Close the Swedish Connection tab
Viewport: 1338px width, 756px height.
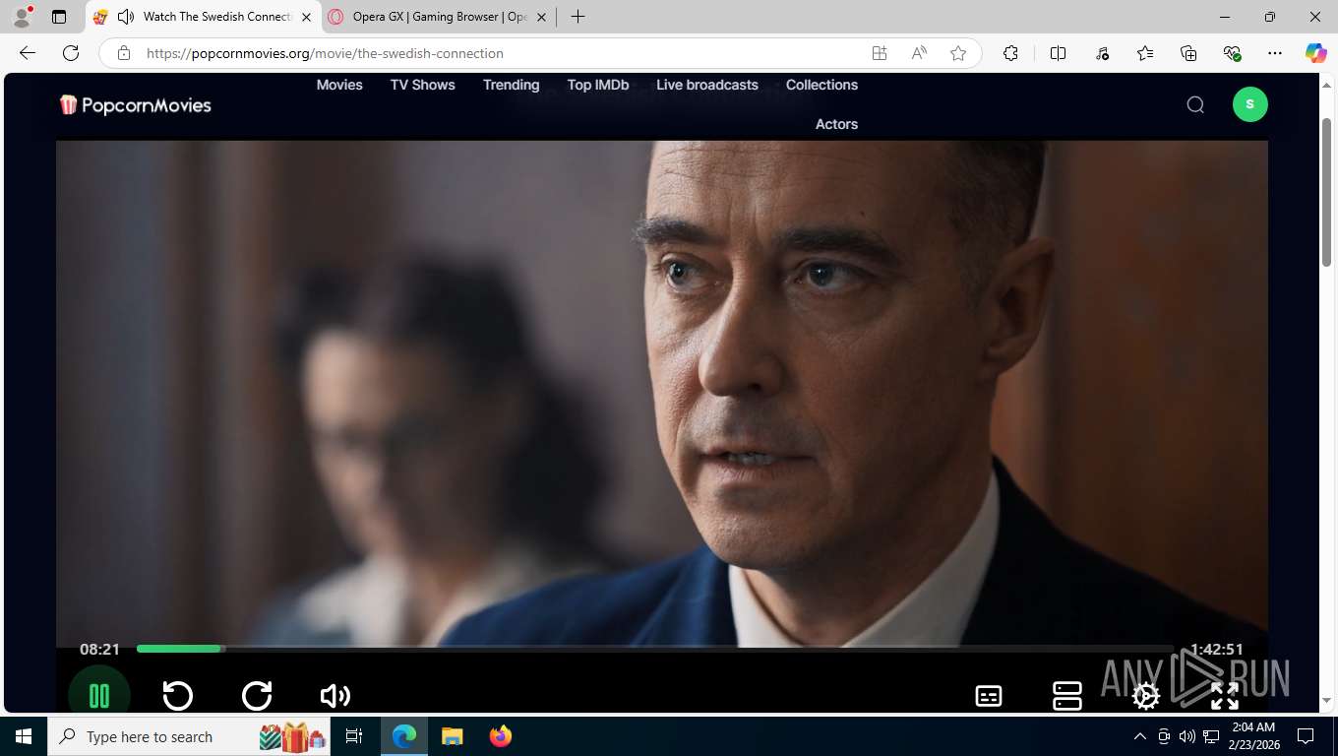306,17
